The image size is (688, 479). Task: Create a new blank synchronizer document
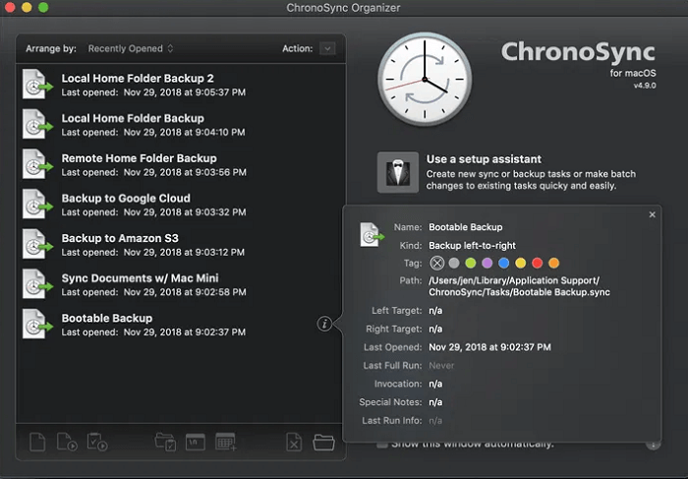click(x=37, y=442)
